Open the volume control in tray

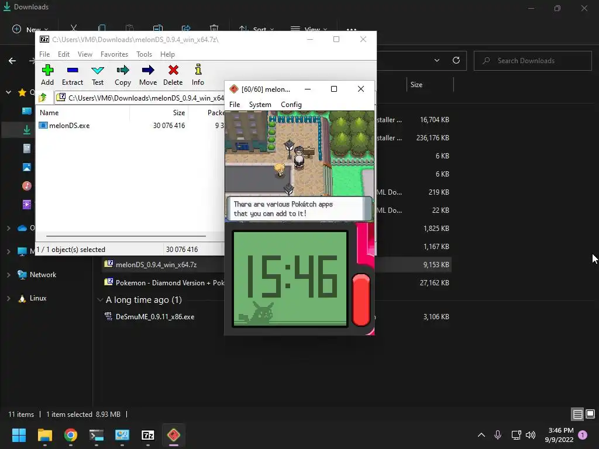(x=531, y=435)
